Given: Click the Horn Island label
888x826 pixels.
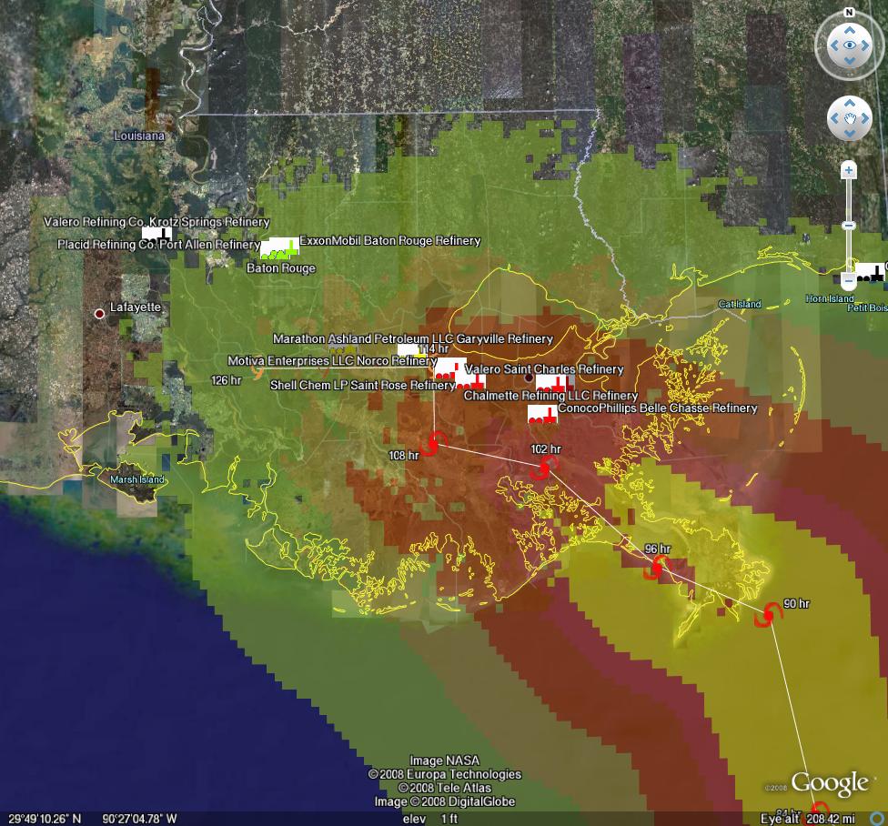Looking at the screenshot, I should pos(830,298).
